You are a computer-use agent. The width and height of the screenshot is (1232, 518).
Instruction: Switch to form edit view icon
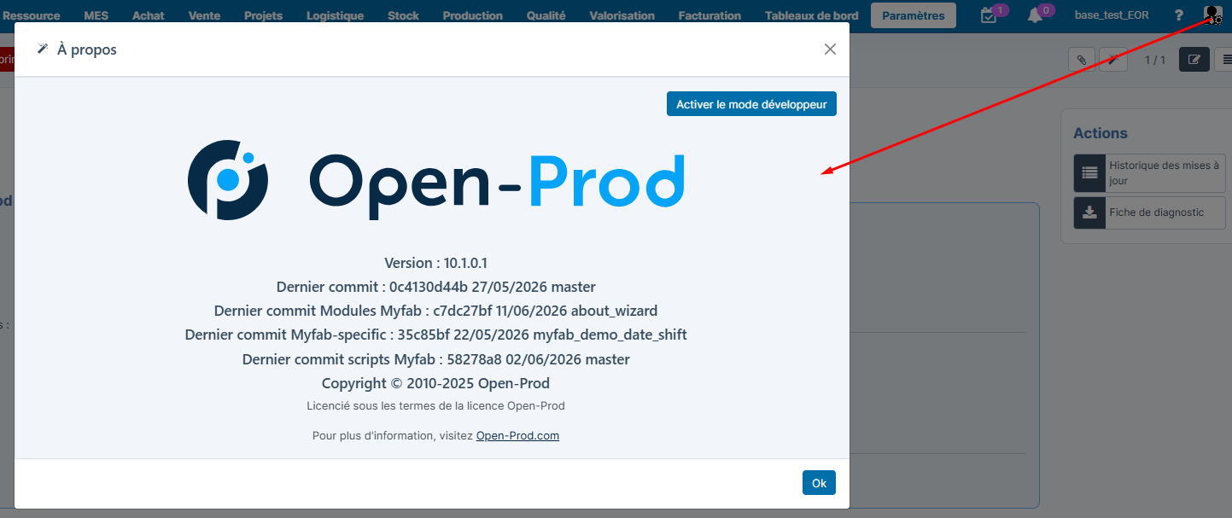point(1194,60)
